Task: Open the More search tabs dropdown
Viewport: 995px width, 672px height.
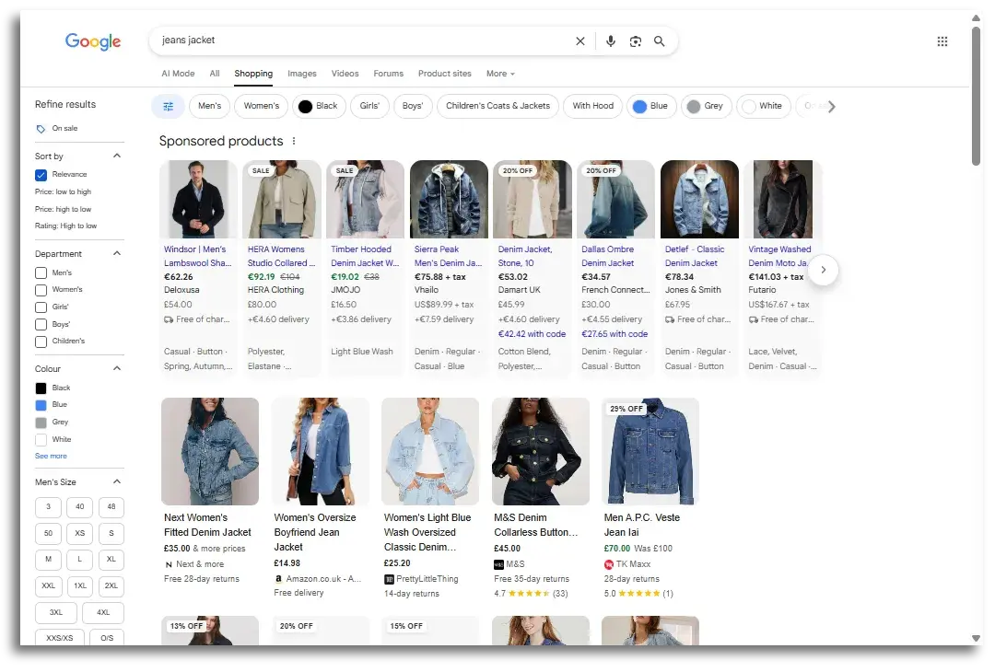Action: click(500, 74)
